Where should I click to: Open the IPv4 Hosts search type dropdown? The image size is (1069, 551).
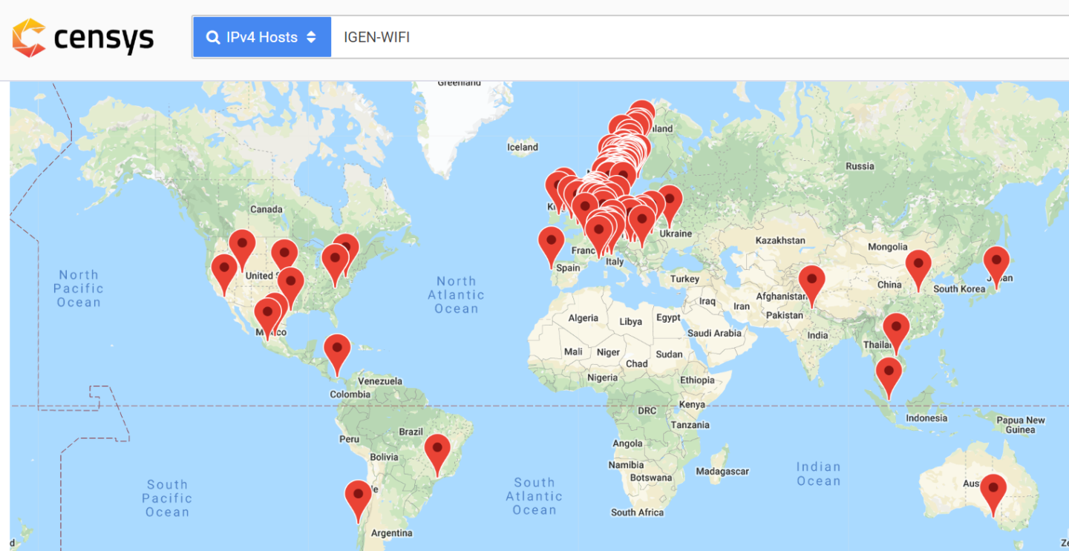[x=262, y=37]
